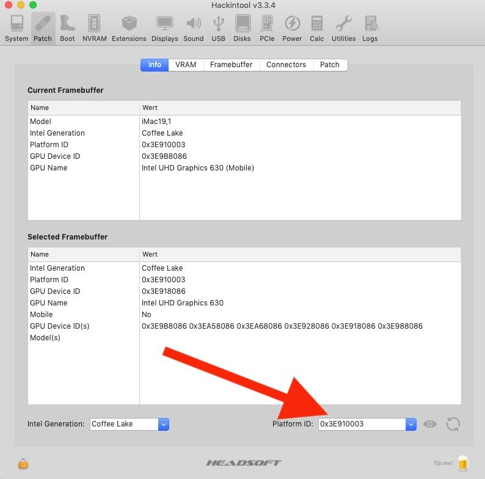The image size is (485, 479).
Task: Click the Platform ID field 0x3E910003
Action: click(362, 424)
